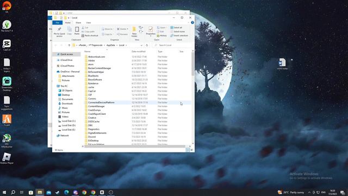Click Rename in the Organize group
The width and height of the screenshot is (348, 196).
coord(122,34)
